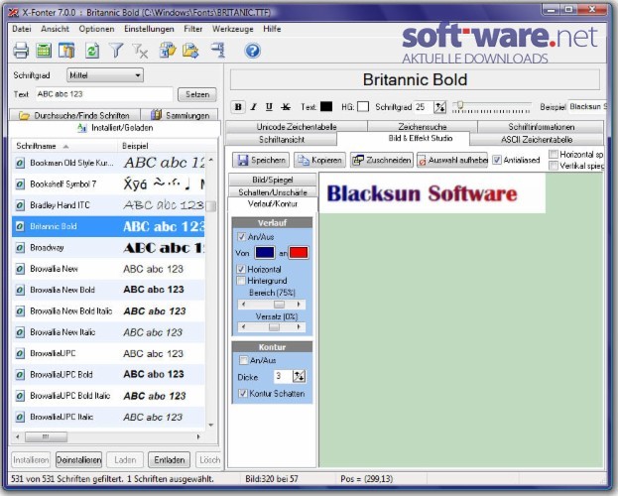Click Schriftgrad 25 stepper arrows
This screenshot has width=618, height=496.
click(x=439, y=107)
